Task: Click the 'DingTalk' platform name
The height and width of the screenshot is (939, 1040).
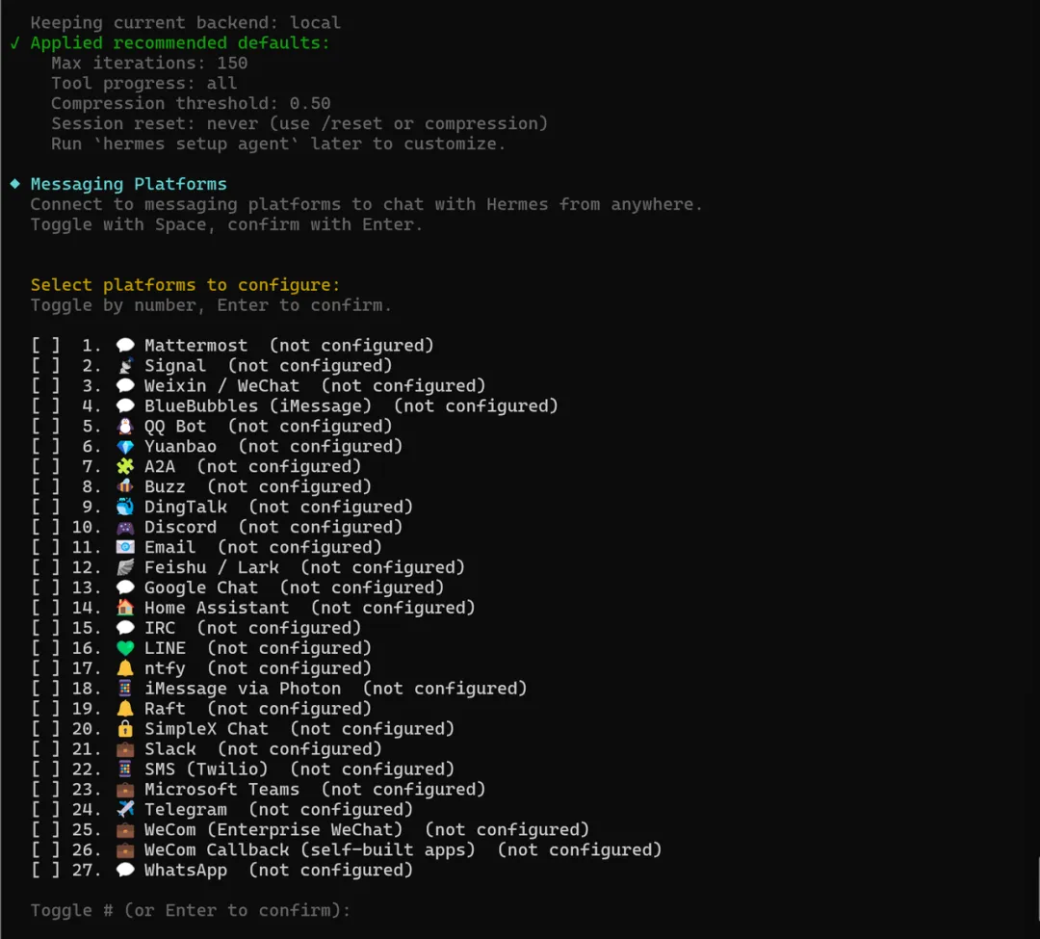Action: (186, 507)
